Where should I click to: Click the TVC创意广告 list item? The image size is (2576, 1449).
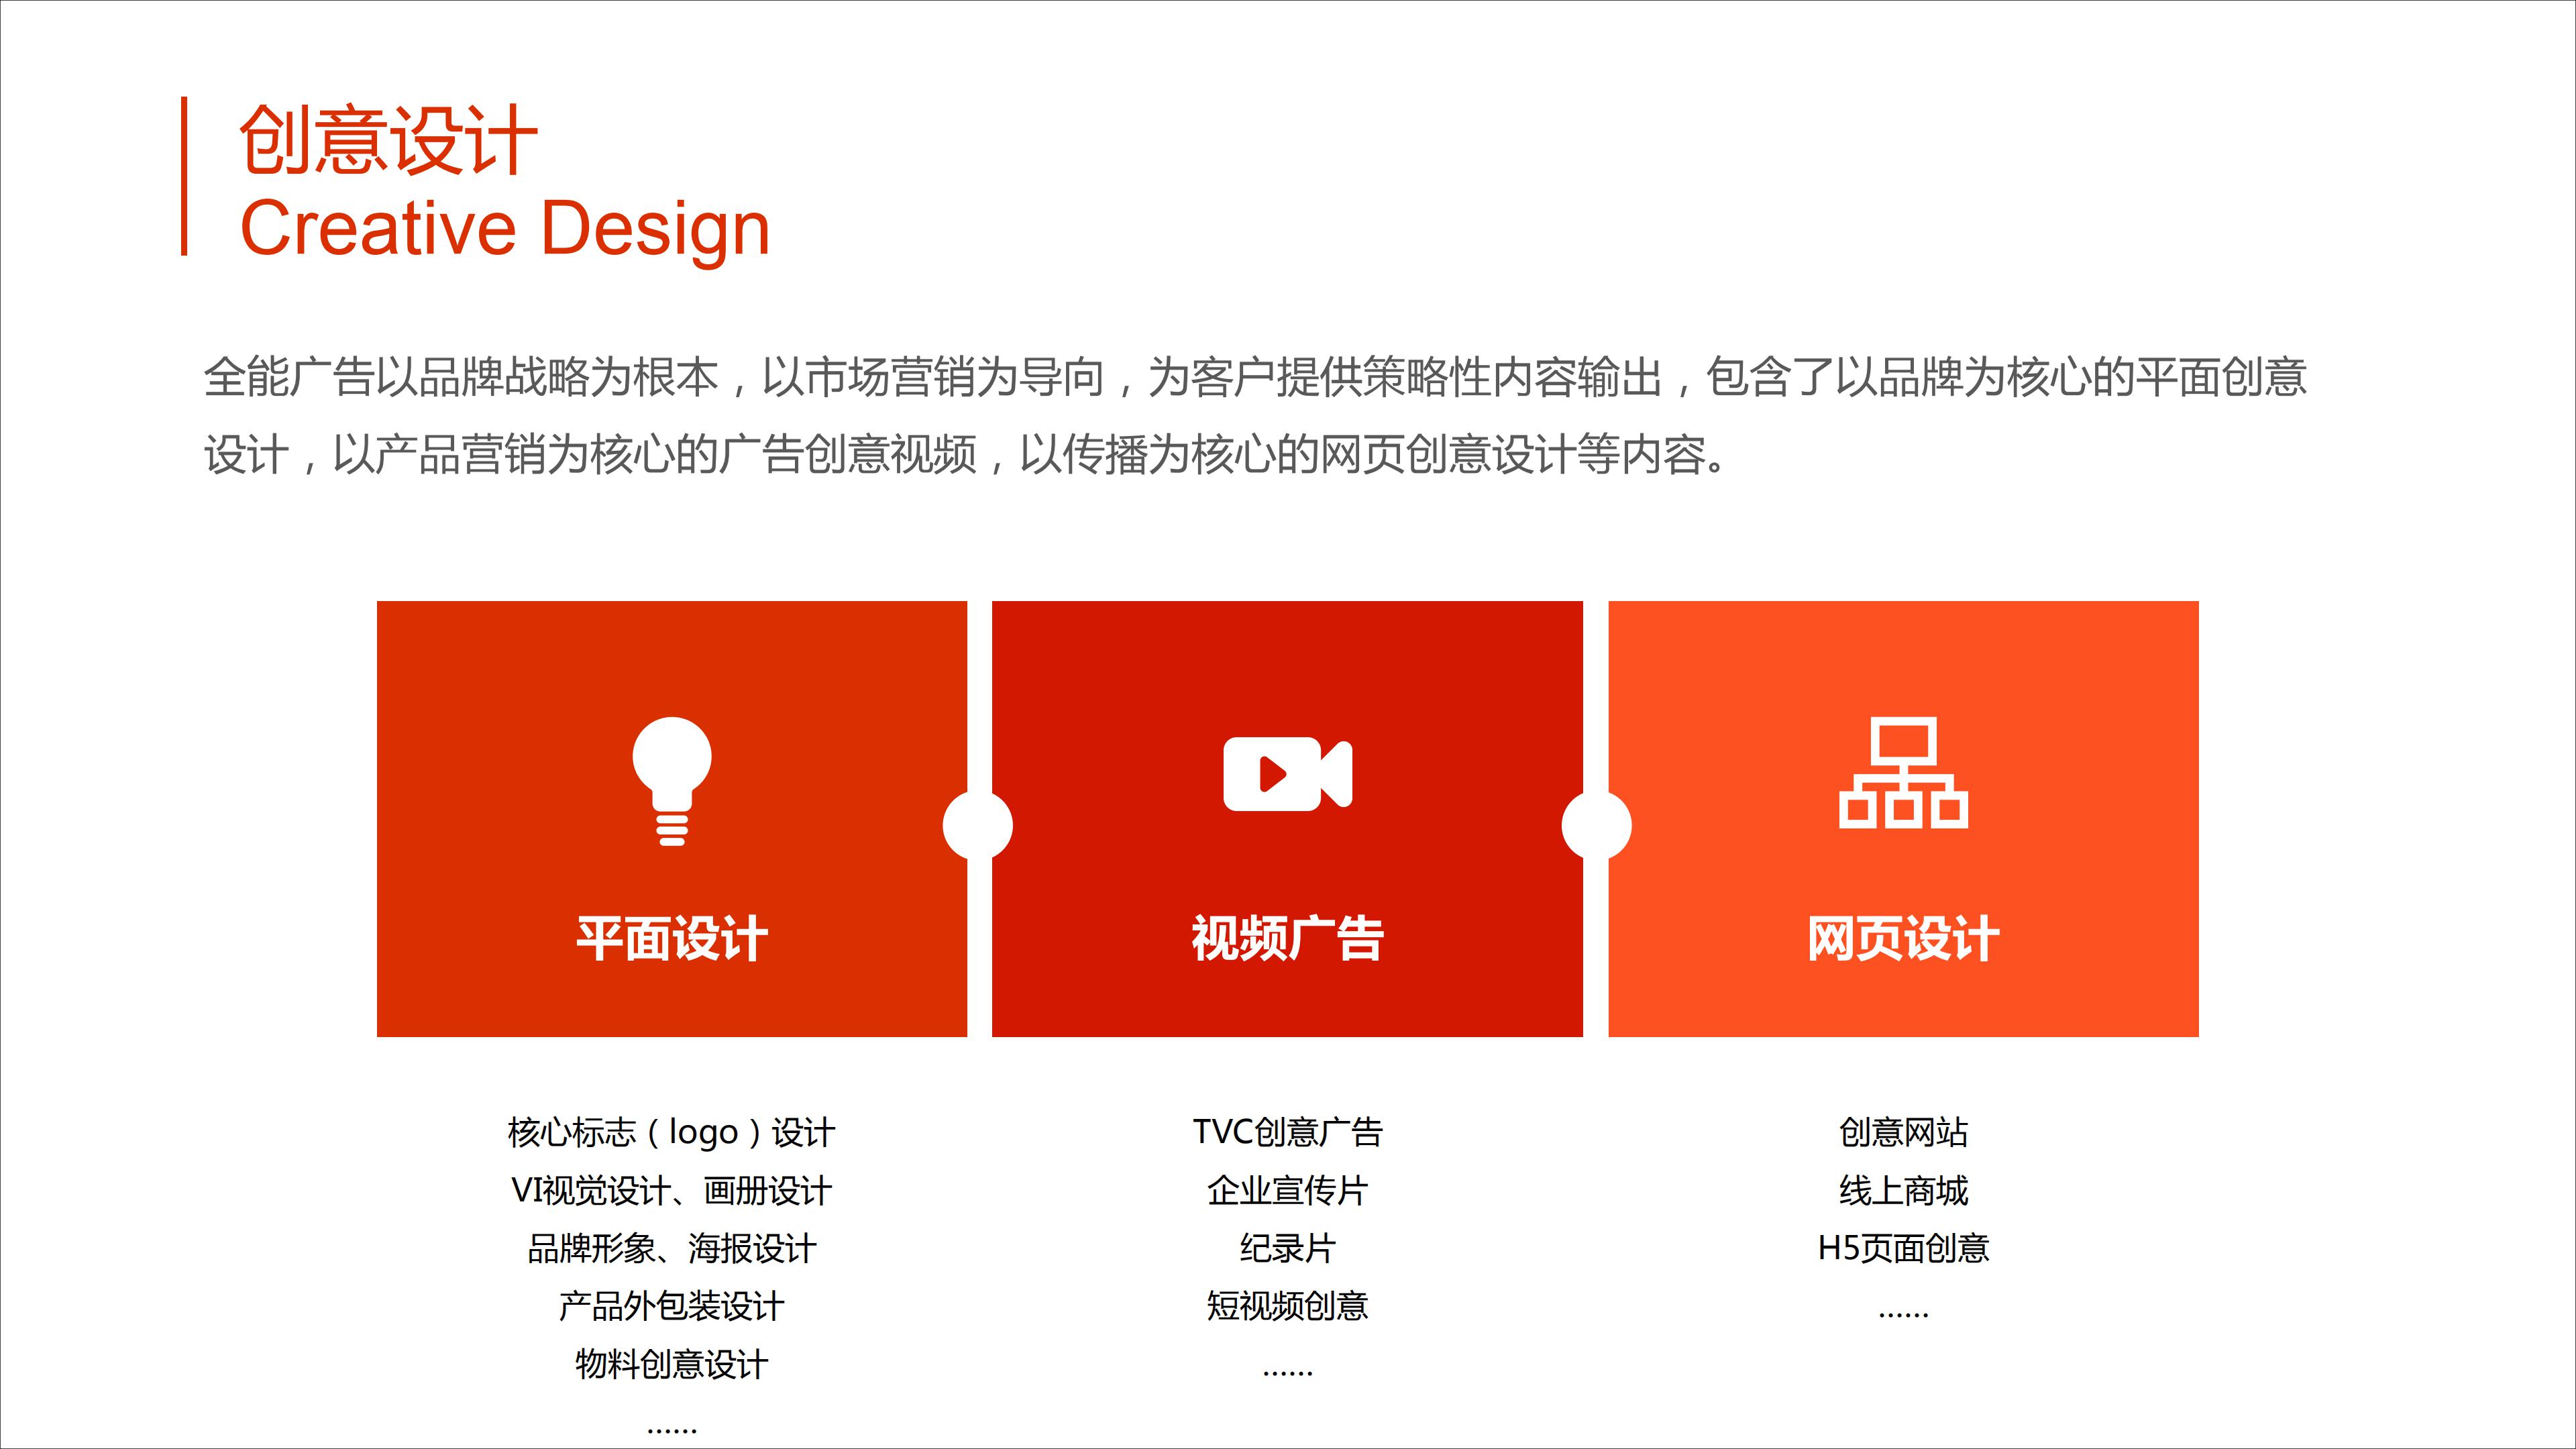pyautogui.click(x=1287, y=1132)
